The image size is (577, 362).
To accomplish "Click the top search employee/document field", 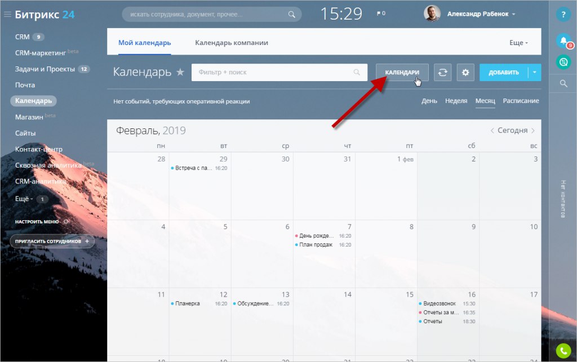I will [212, 14].
